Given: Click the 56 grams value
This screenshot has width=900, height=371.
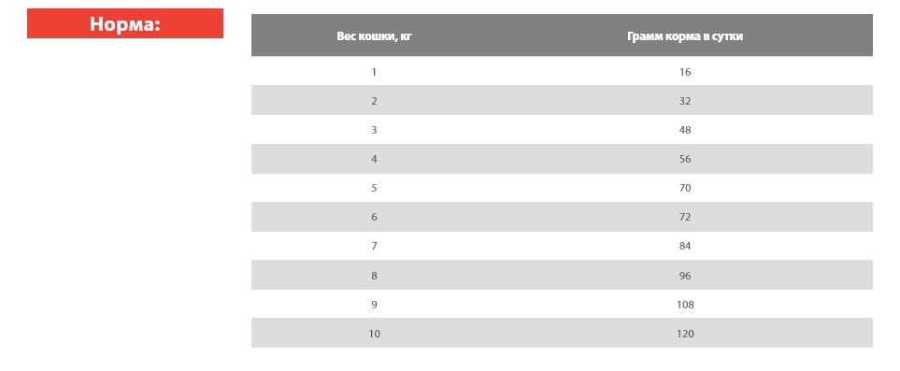Looking at the screenshot, I should [x=685, y=159].
